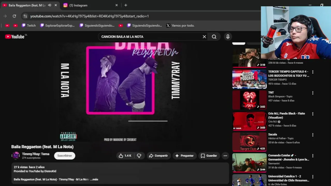Start voice search with the microphone icon
The image size is (331, 186).
228,37
